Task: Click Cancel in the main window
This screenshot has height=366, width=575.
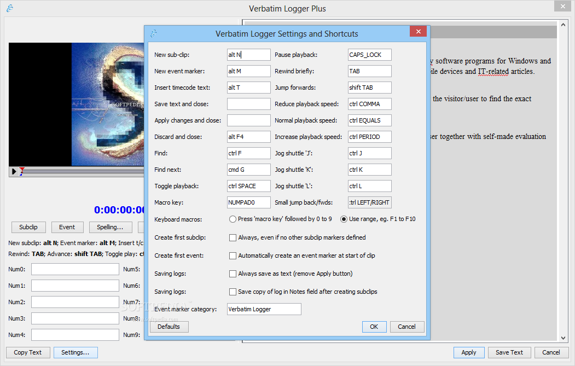Action: coord(551,352)
